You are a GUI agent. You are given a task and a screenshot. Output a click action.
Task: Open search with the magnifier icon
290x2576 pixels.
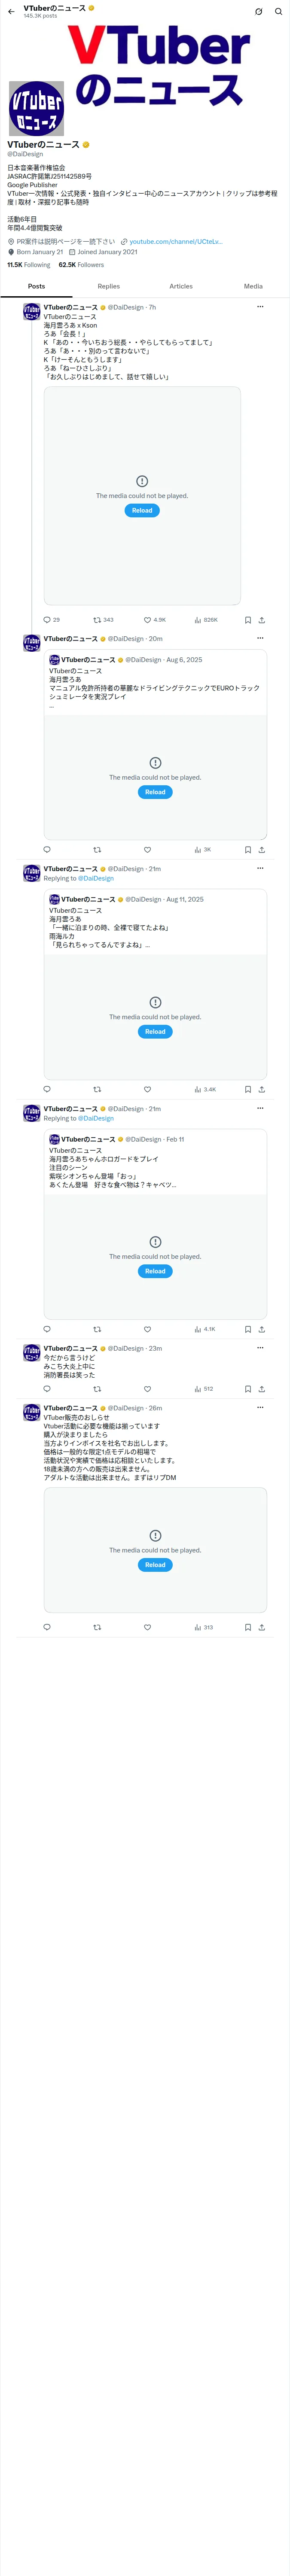pos(279,12)
